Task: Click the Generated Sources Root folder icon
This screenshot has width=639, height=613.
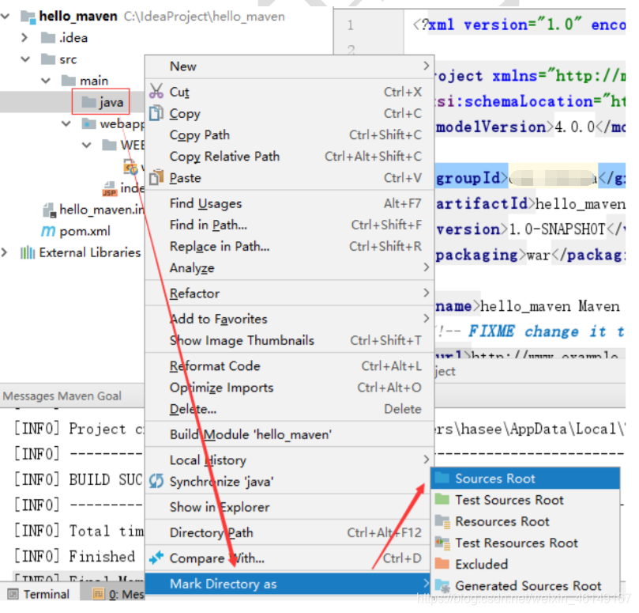Action: click(x=442, y=585)
